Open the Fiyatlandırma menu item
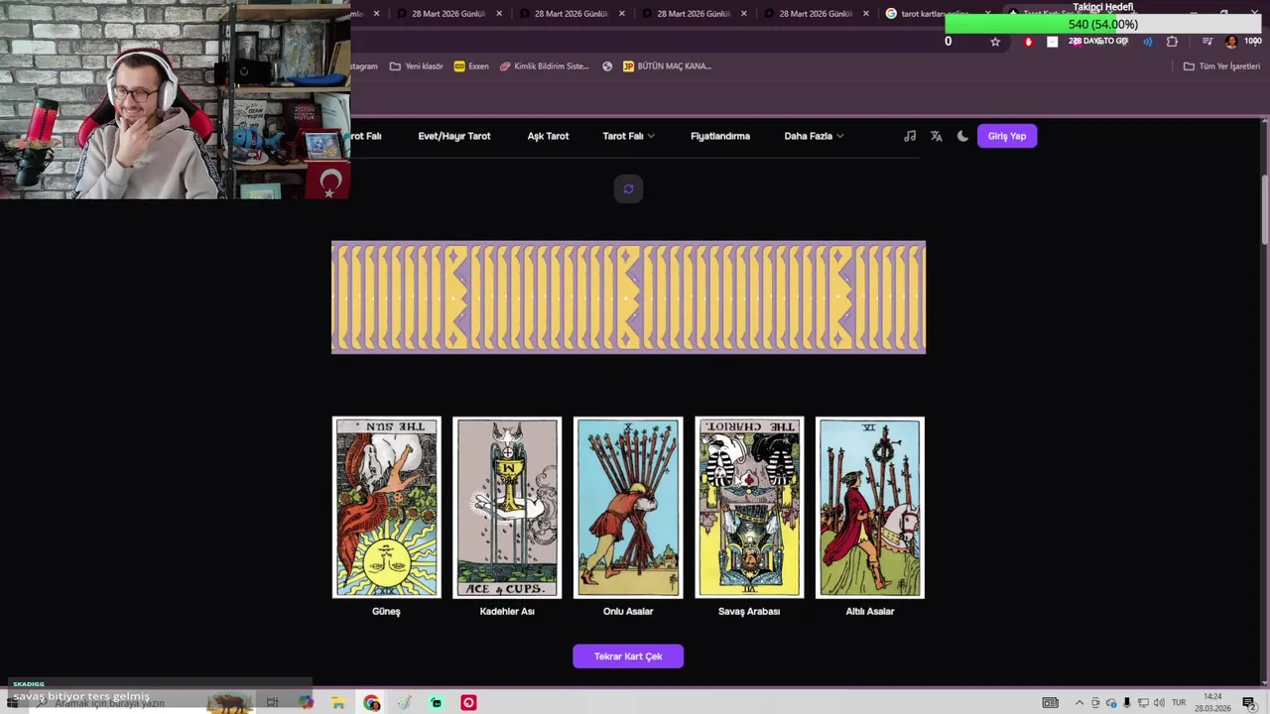1270x714 pixels. [x=720, y=136]
